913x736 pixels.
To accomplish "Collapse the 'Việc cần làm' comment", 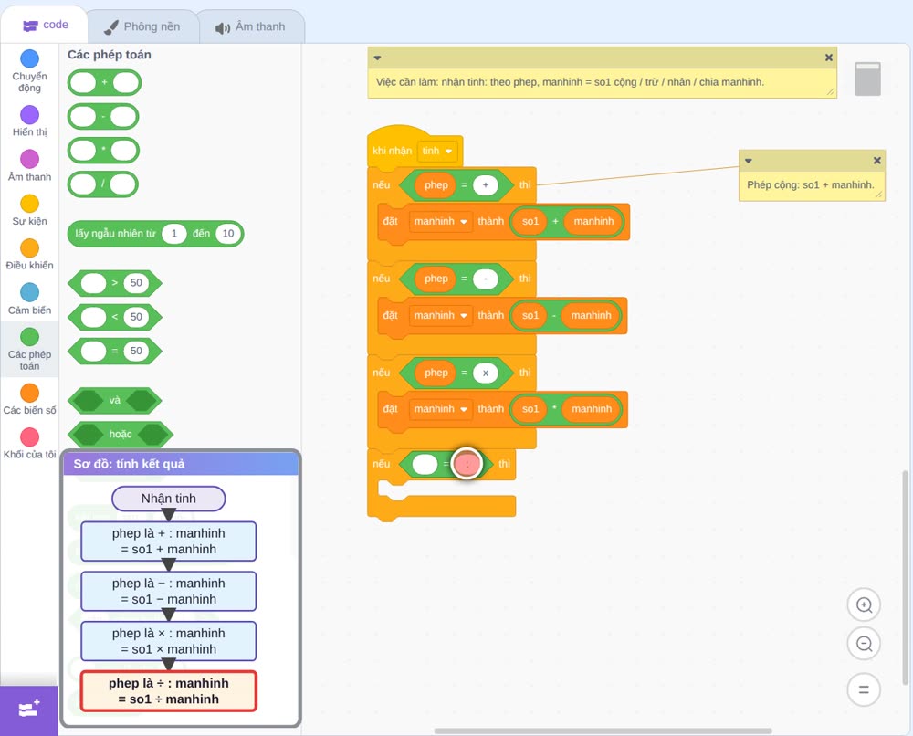I will (377, 58).
